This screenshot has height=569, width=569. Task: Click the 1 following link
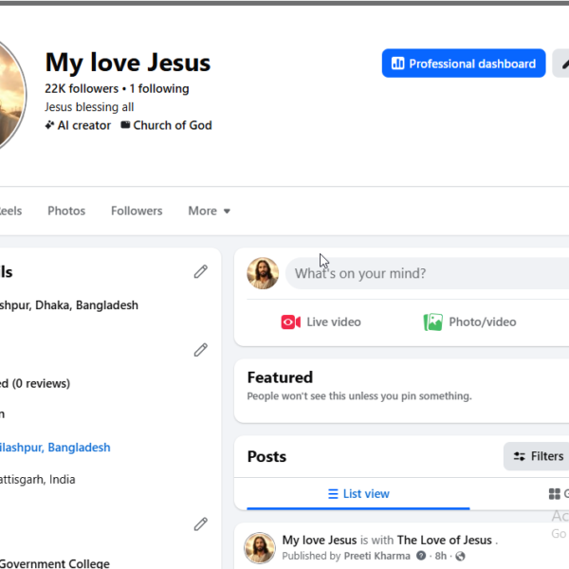pos(159,88)
